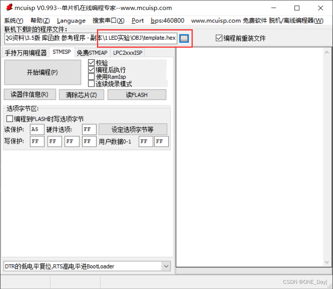Viewport: 333px width, 289px height.
Task: Open the bps:460800 baud rate menu
Action: (x=168, y=20)
